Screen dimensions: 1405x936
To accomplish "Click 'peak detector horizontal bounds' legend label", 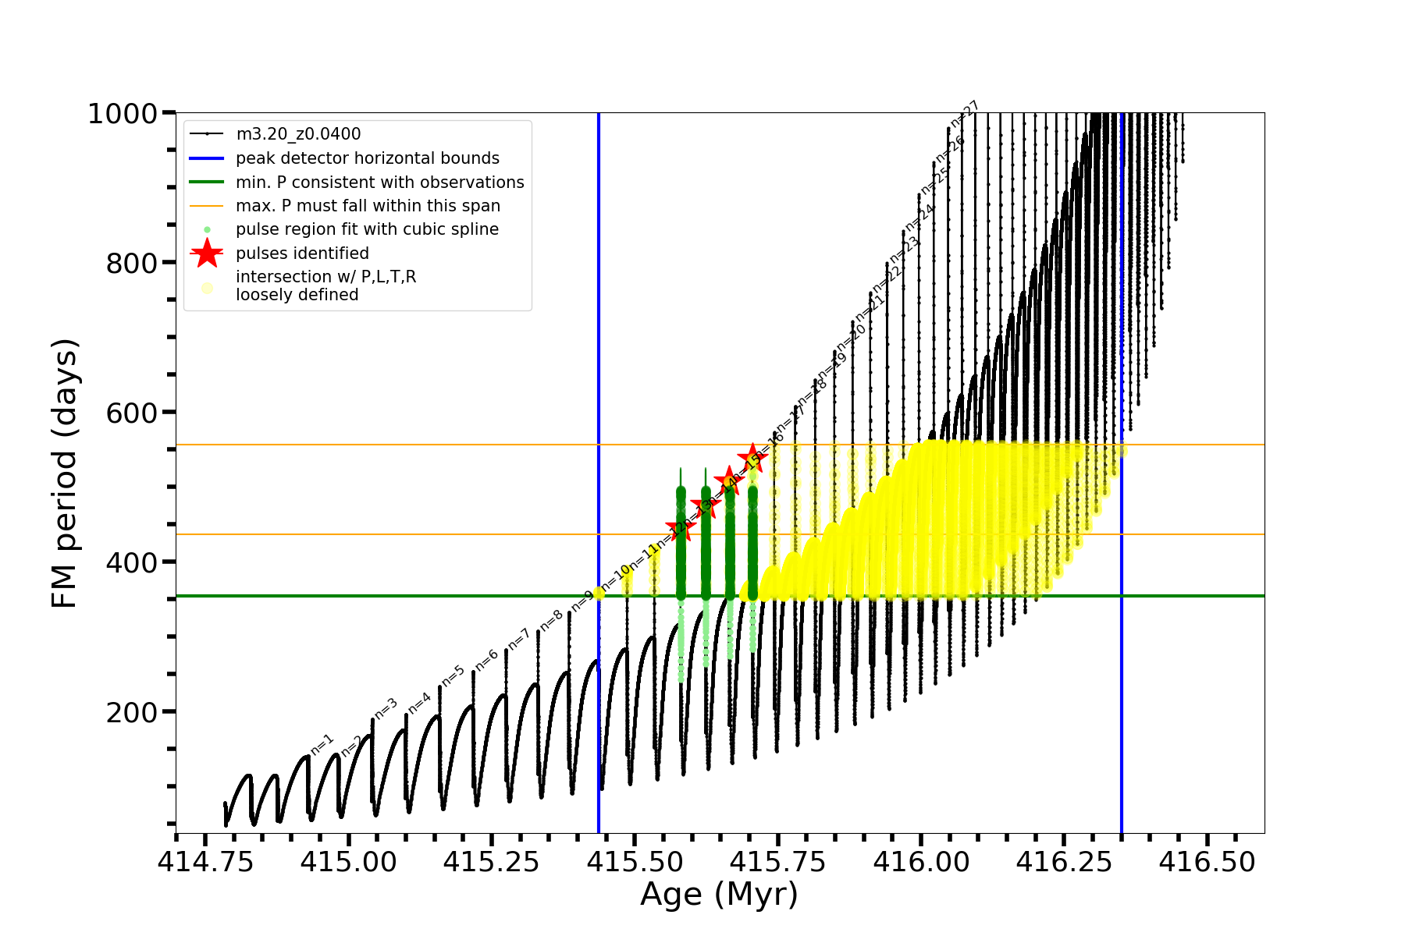I will (367, 158).
